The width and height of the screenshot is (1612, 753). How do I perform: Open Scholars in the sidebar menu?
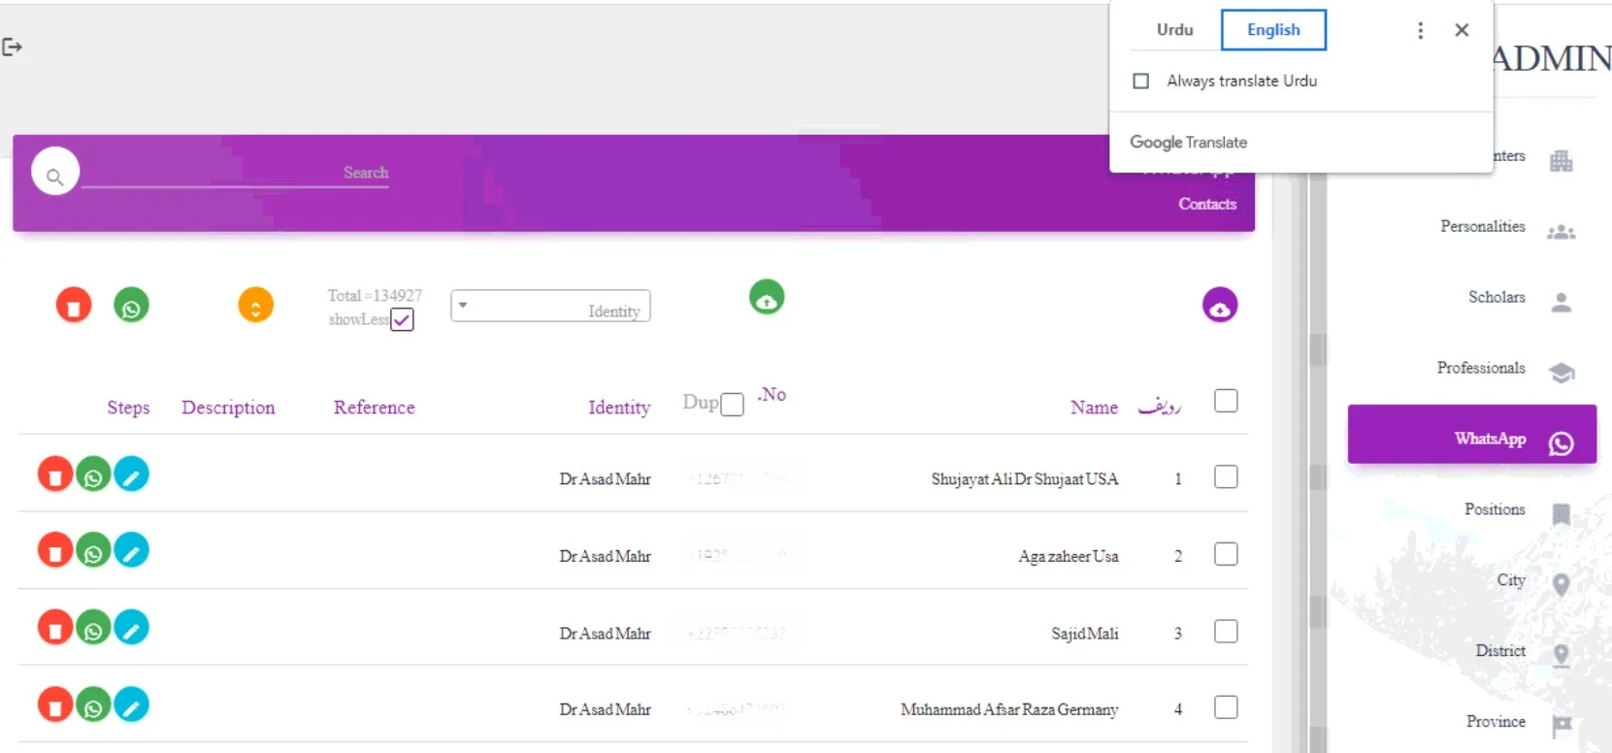1496,298
